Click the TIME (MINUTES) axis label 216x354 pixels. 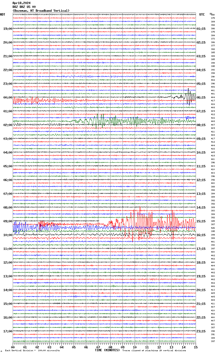pos(107,350)
